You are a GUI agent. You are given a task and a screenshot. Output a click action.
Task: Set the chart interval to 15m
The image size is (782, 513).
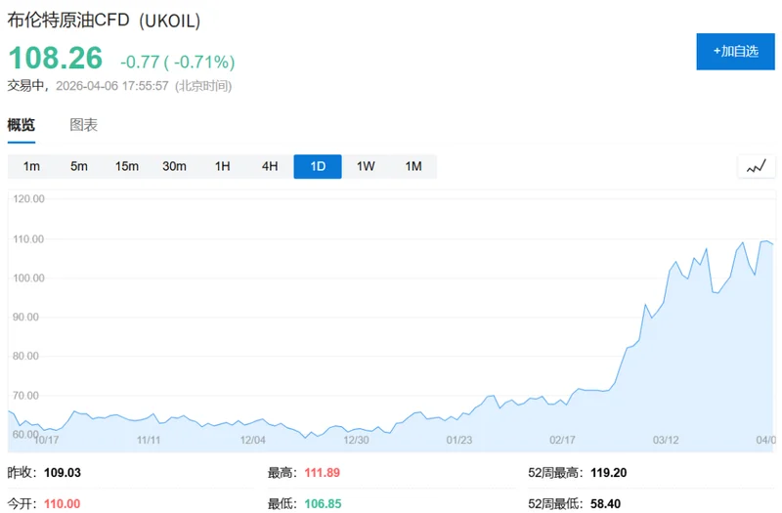(127, 166)
